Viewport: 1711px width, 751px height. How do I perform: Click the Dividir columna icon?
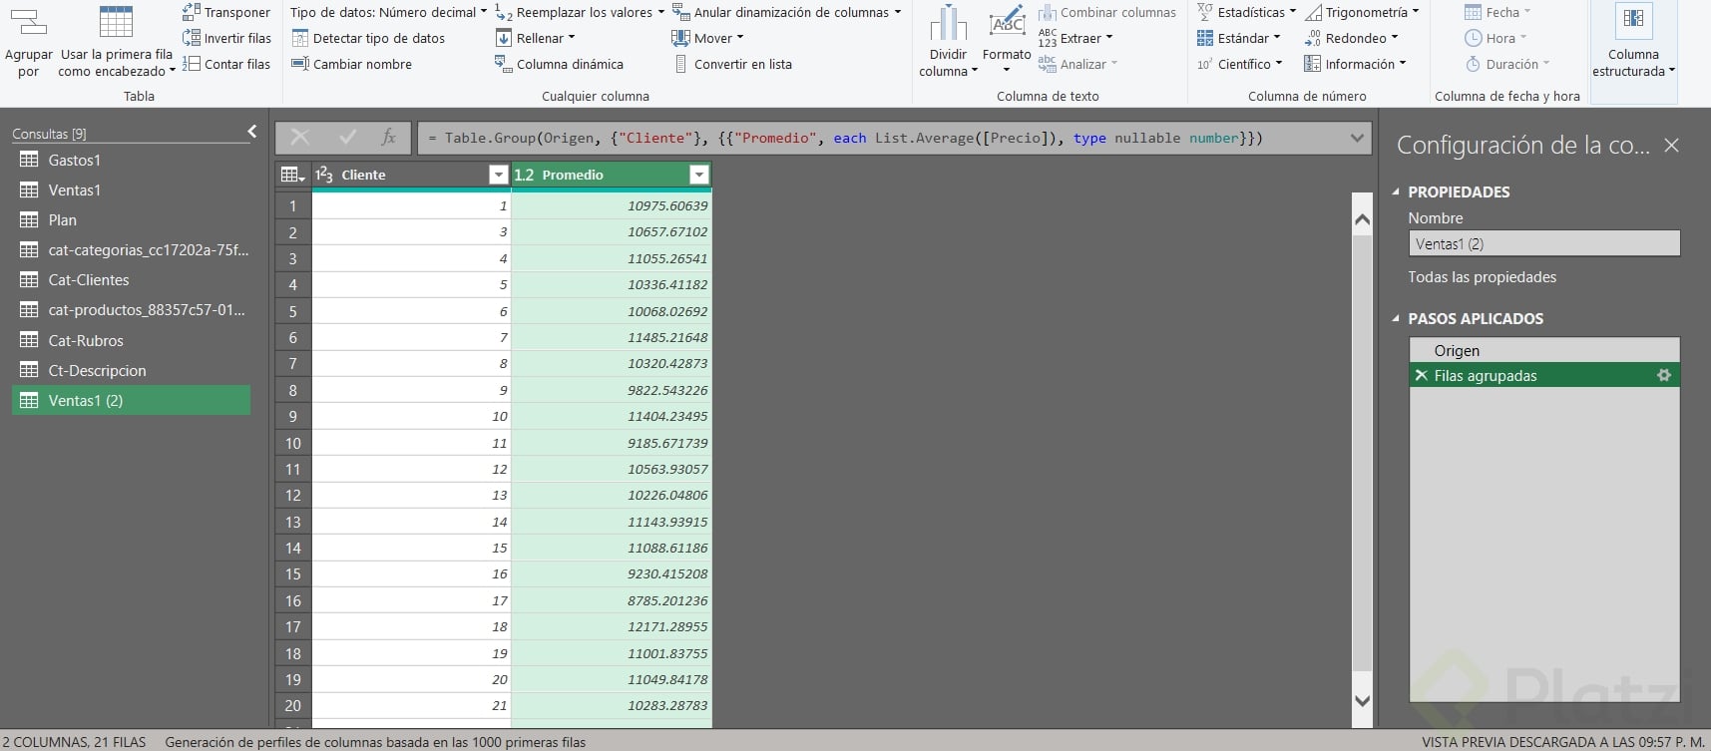coord(948,23)
